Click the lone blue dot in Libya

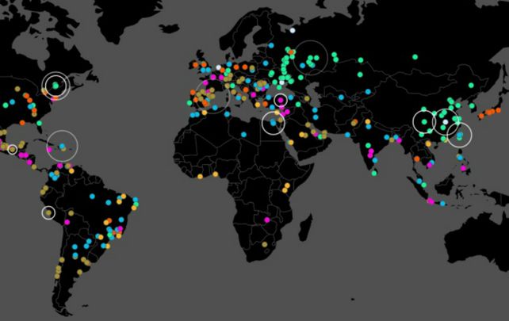click(243, 135)
